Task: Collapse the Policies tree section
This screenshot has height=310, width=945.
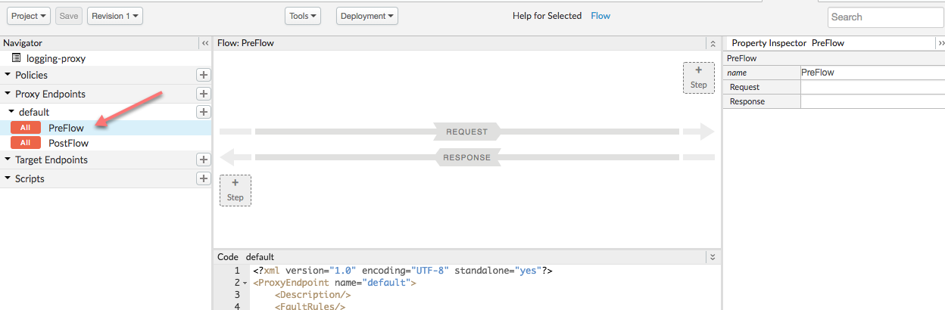Action: click(x=8, y=75)
